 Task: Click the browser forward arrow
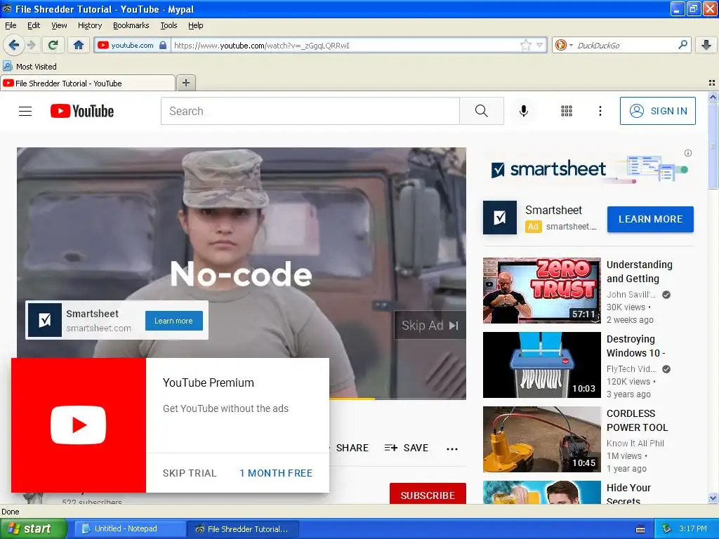[32, 45]
